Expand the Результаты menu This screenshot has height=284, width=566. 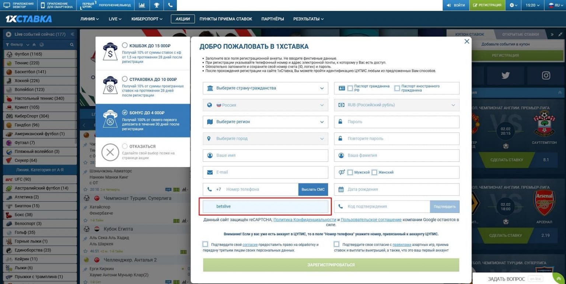click(x=308, y=19)
